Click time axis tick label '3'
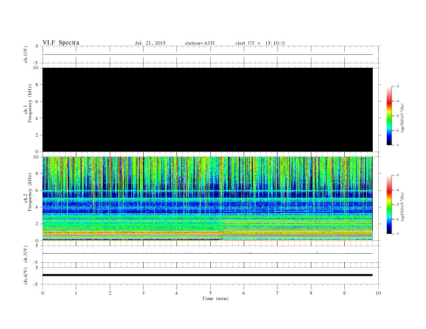Image resolution: width=426 pixels, height=329 pixels. point(144,293)
